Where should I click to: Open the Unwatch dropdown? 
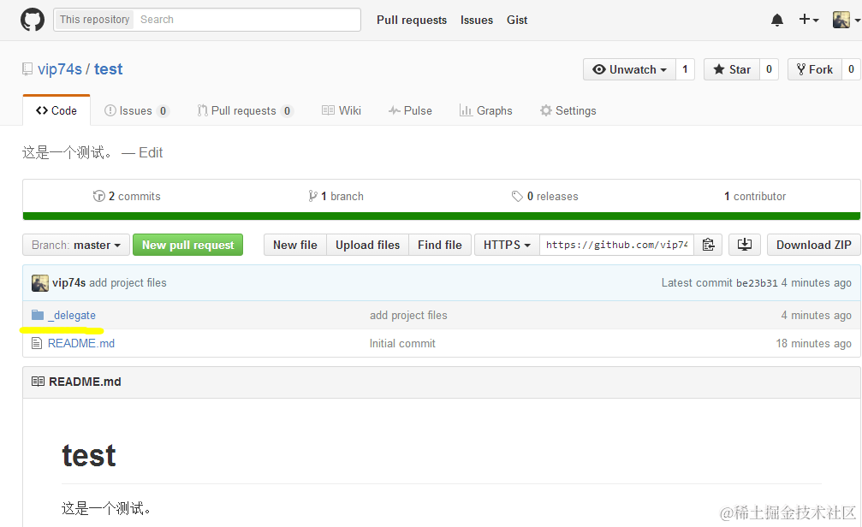point(629,70)
